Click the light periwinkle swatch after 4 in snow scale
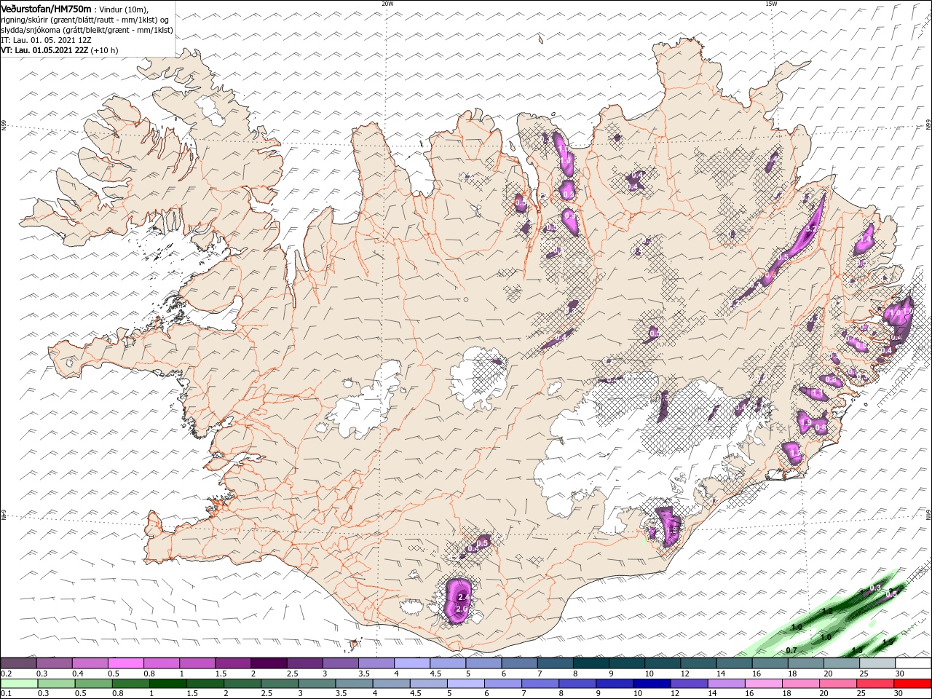 [x=411, y=663]
